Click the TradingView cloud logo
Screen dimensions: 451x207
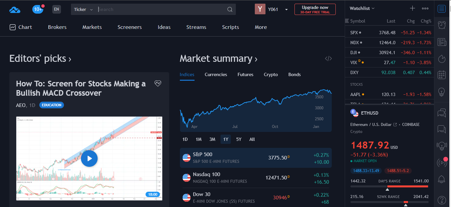point(15,10)
